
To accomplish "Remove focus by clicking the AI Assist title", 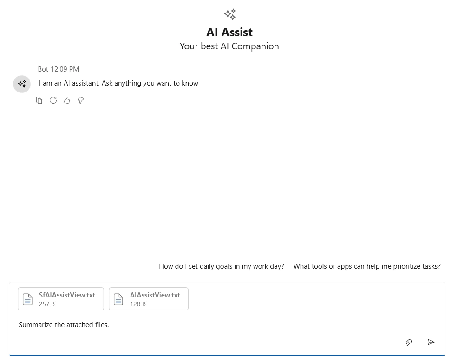I will tap(229, 32).
